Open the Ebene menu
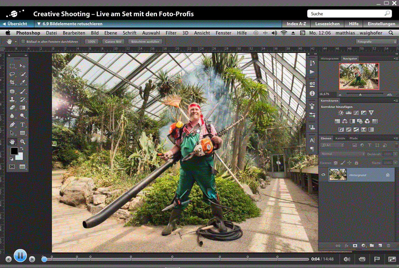Screen dimensions: 399x268 (x=111, y=33)
